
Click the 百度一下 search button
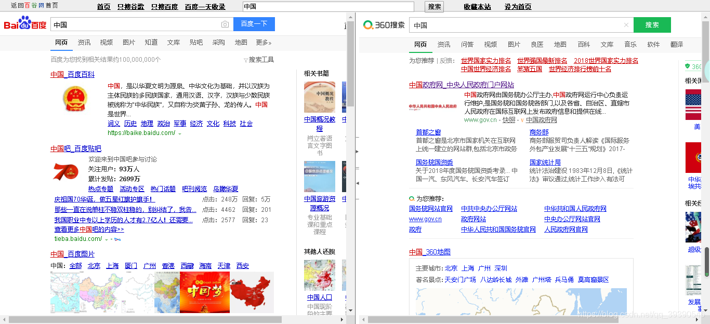tap(254, 24)
